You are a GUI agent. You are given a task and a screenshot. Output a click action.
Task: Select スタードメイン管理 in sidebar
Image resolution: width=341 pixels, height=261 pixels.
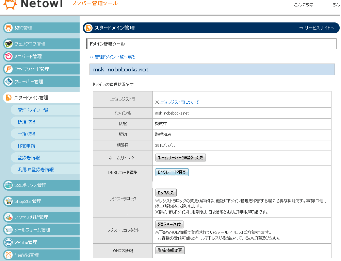(x=41, y=98)
